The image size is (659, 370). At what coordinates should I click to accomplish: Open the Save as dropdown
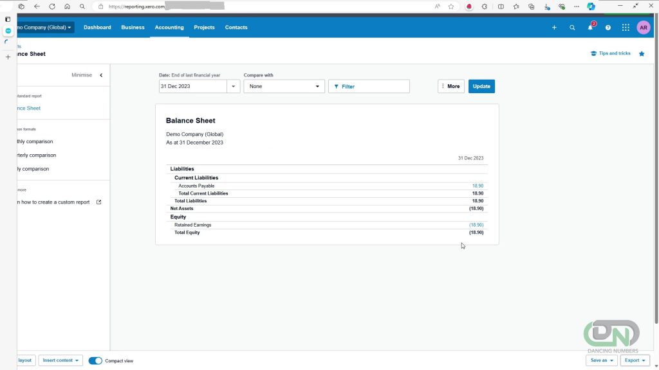[602, 360]
